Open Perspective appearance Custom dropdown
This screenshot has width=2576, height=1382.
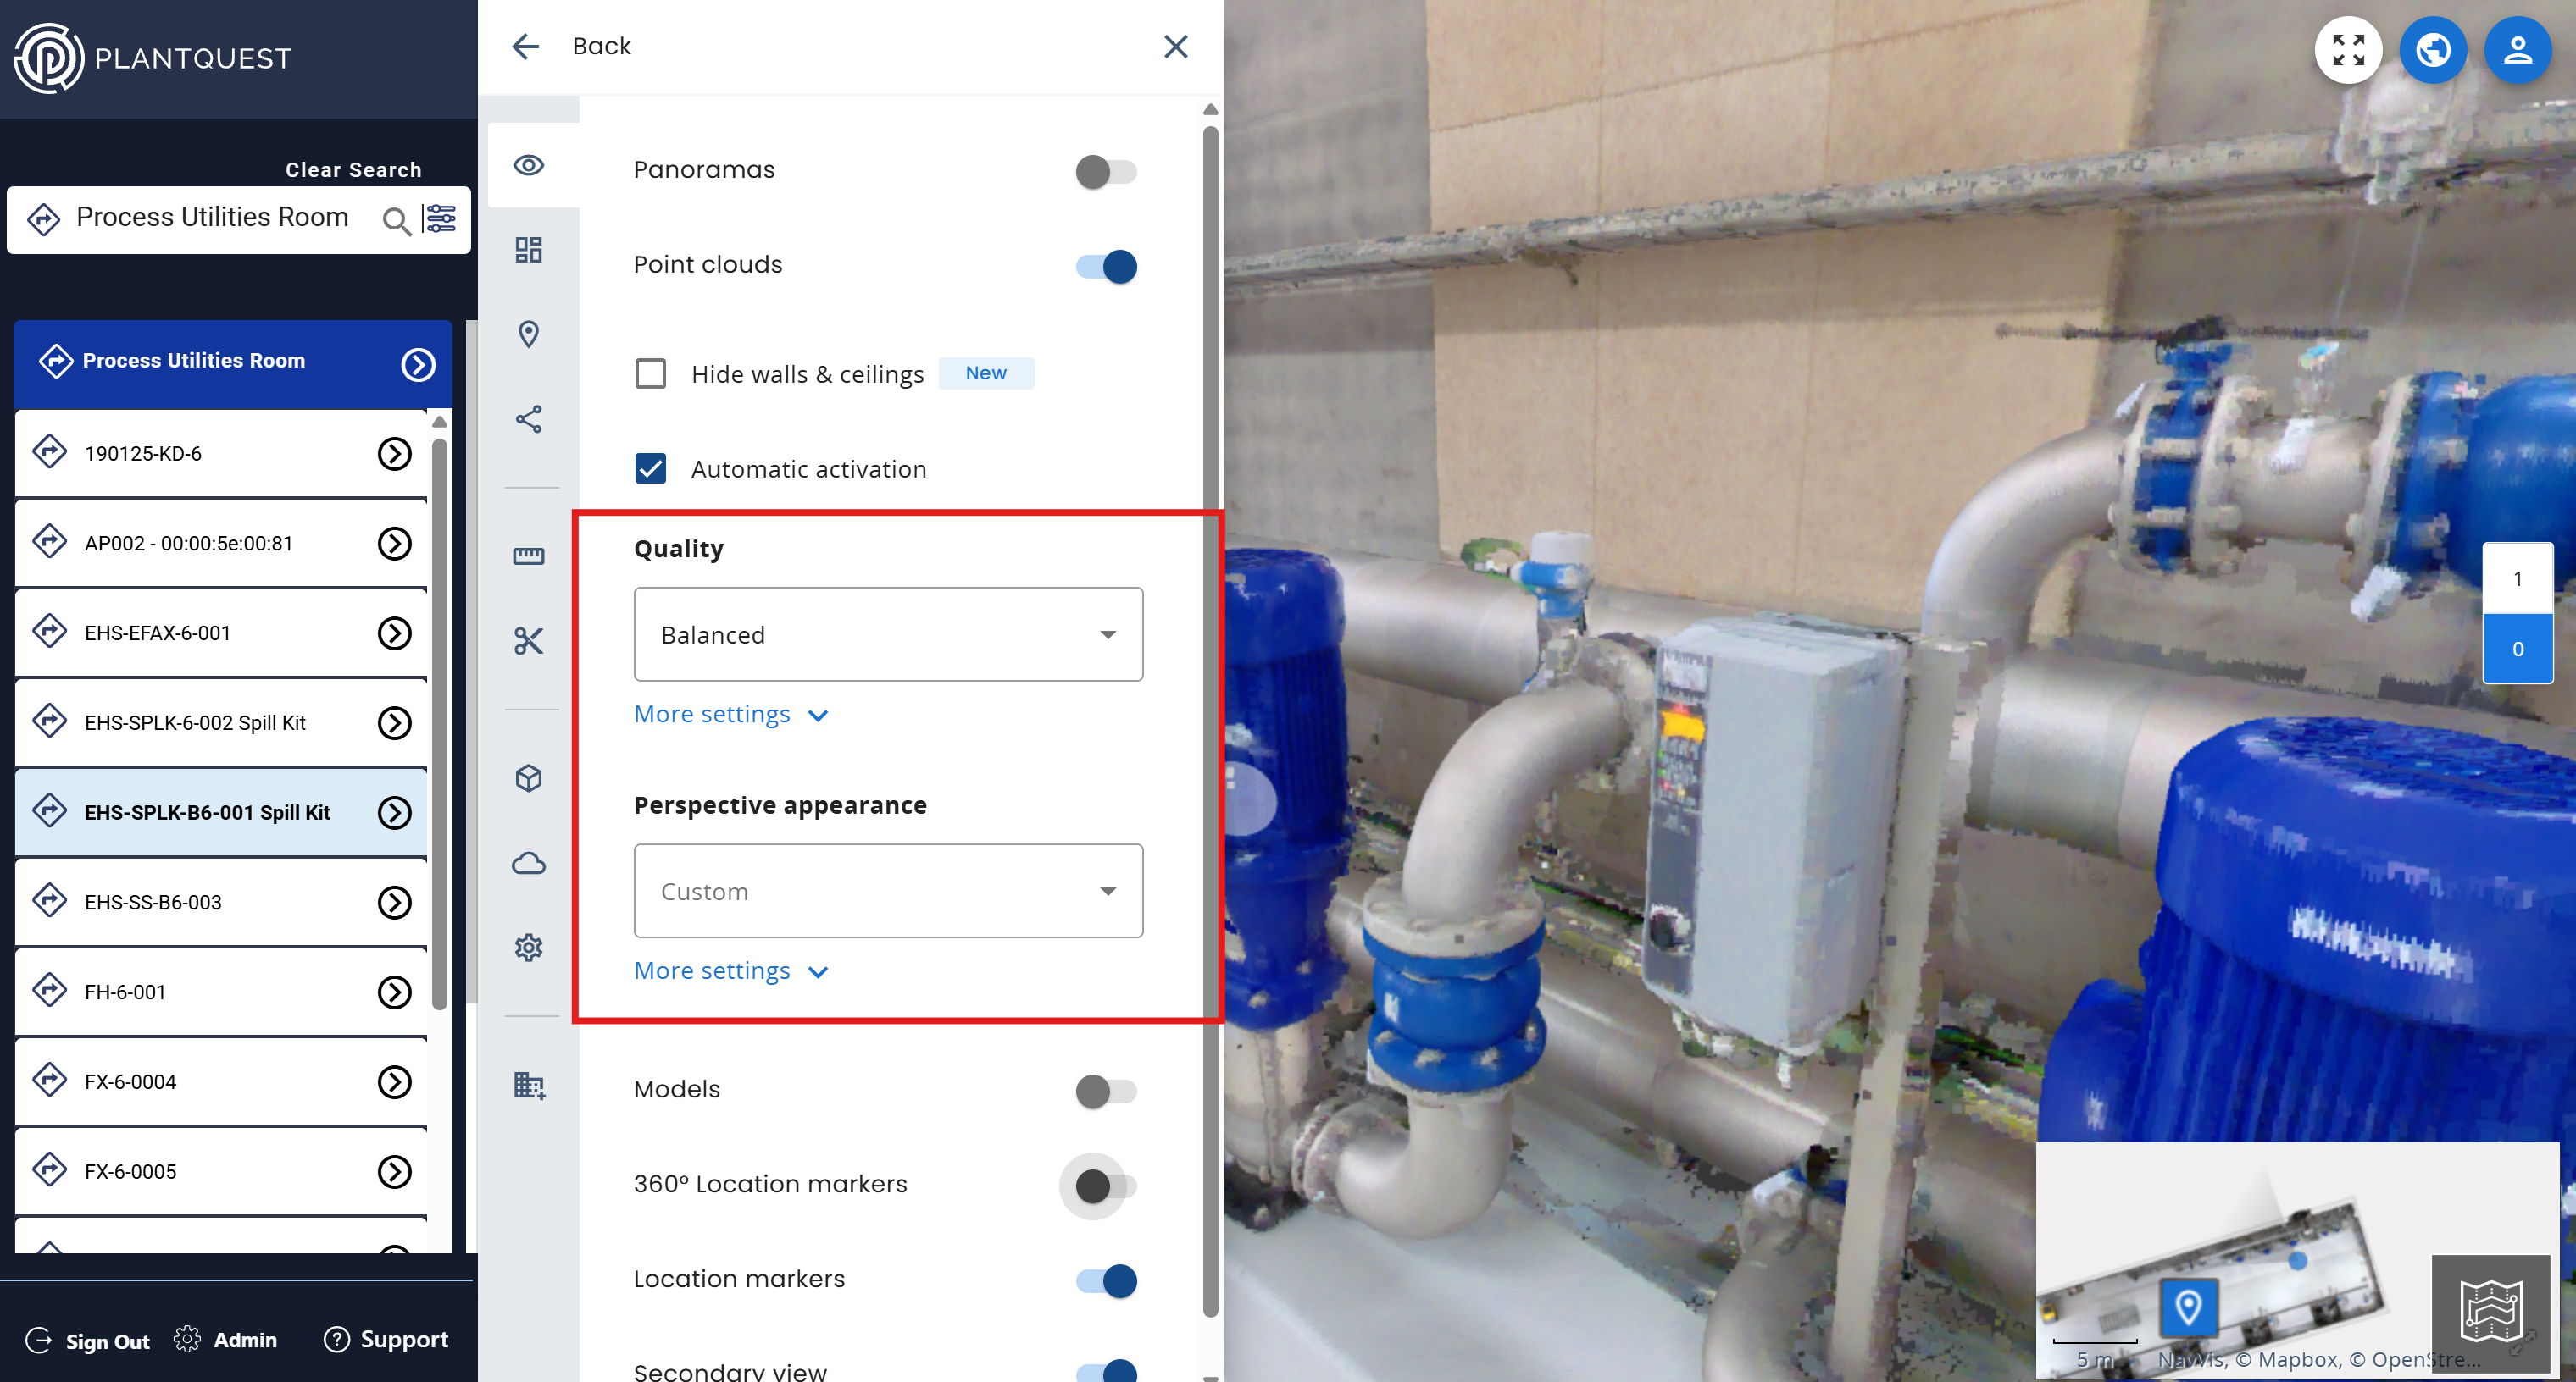[x=887, y=892]
